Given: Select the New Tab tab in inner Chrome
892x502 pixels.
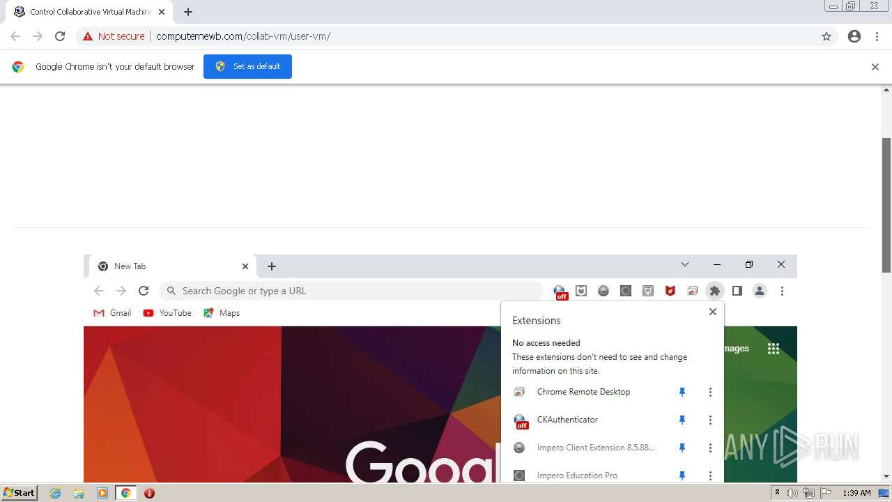Looking at the screenshot, I should point(173,266).
